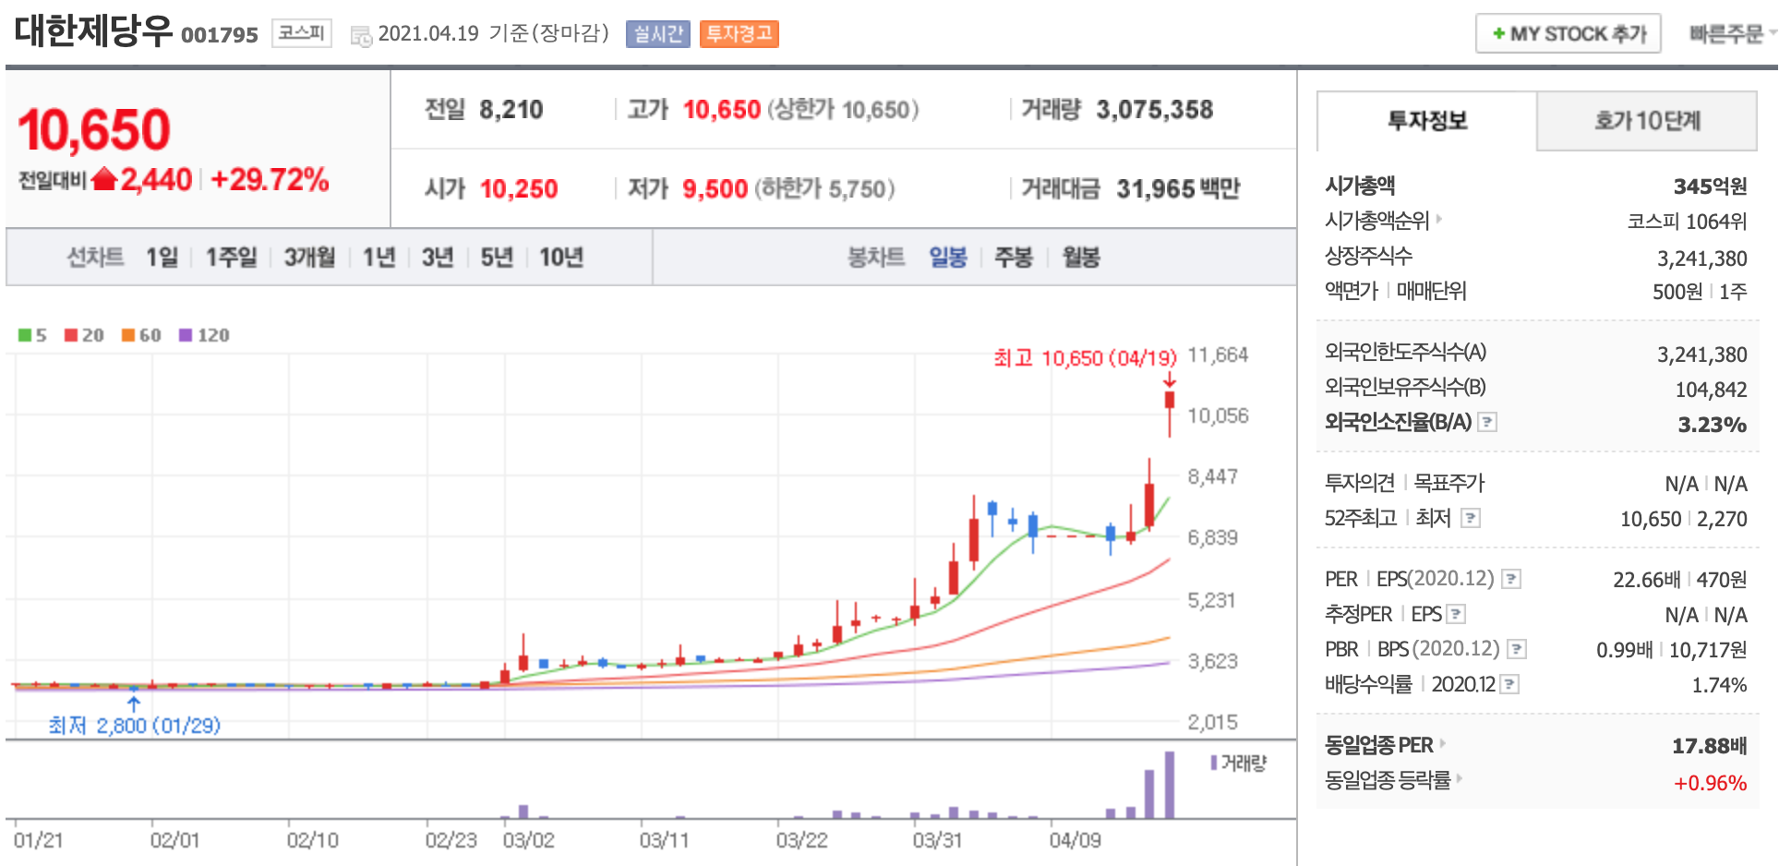Click the 목표주가 label
The image size is (1791, 866).
click(1448, 483)
